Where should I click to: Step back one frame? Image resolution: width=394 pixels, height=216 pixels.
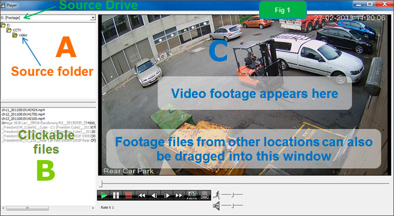(x=154, y=195)
